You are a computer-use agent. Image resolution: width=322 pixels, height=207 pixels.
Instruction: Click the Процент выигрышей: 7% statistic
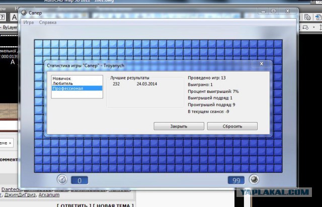tap(213, 91)
